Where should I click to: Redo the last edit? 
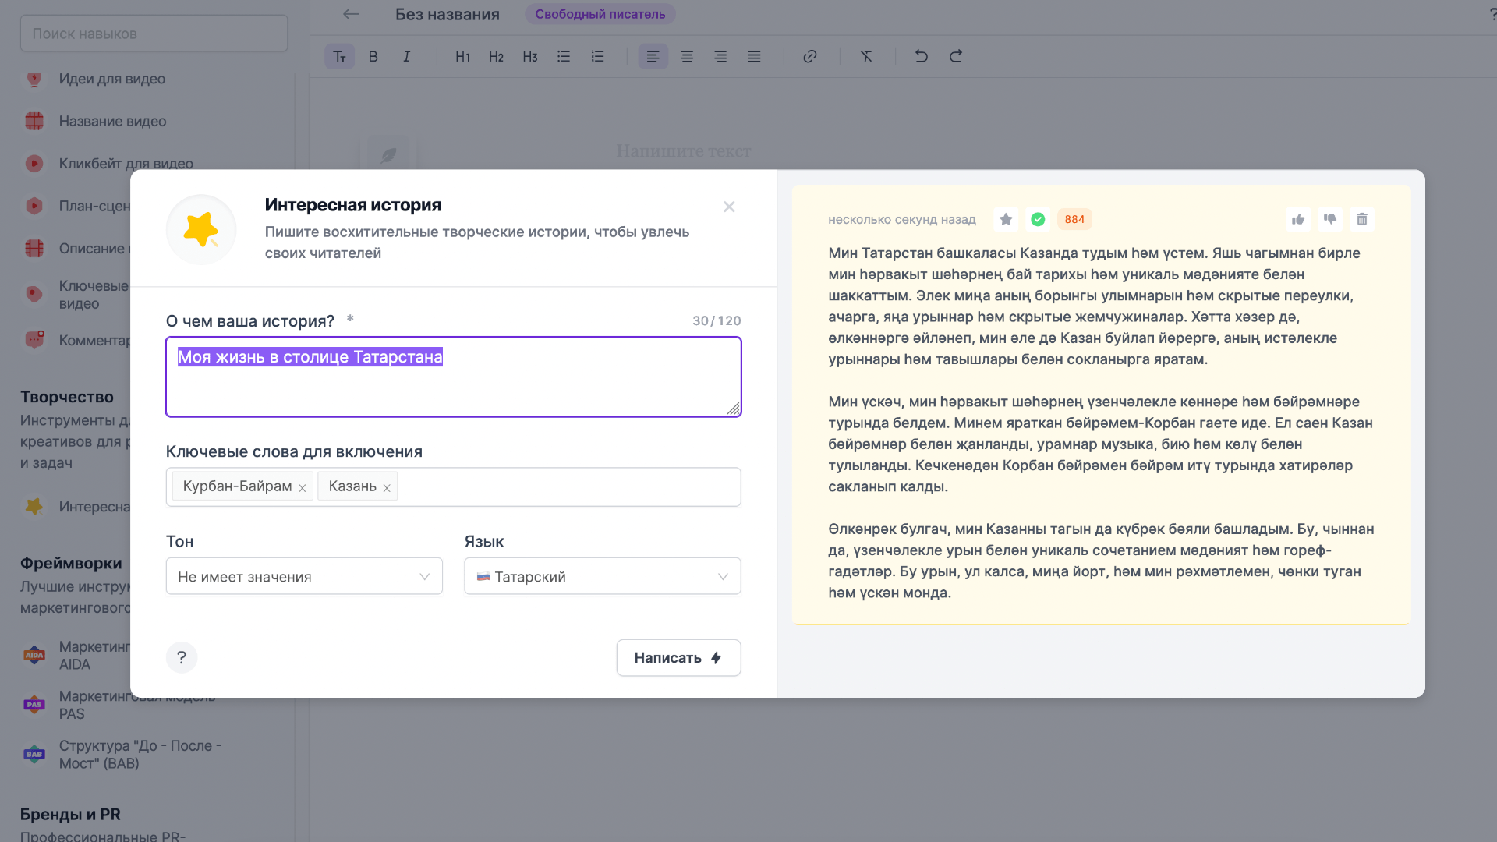[956, 56]
